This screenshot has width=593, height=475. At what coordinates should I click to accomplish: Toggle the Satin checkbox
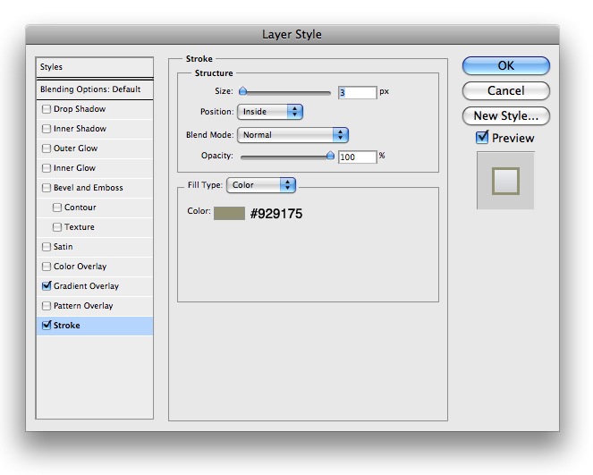point(47,247)
